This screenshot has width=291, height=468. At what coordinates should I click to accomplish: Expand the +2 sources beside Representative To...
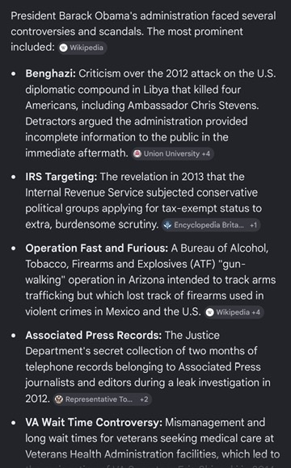point(144,399)
